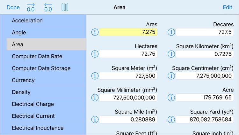Click the Square Mile (mi²) label

(136, 112)
